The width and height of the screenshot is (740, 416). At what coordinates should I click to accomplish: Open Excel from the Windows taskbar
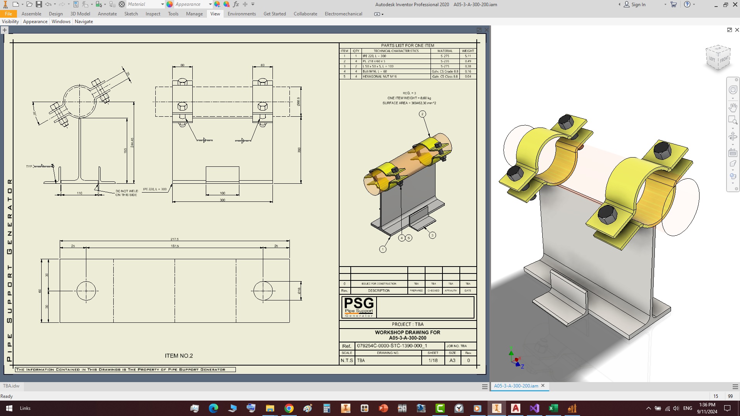[553, 408]
